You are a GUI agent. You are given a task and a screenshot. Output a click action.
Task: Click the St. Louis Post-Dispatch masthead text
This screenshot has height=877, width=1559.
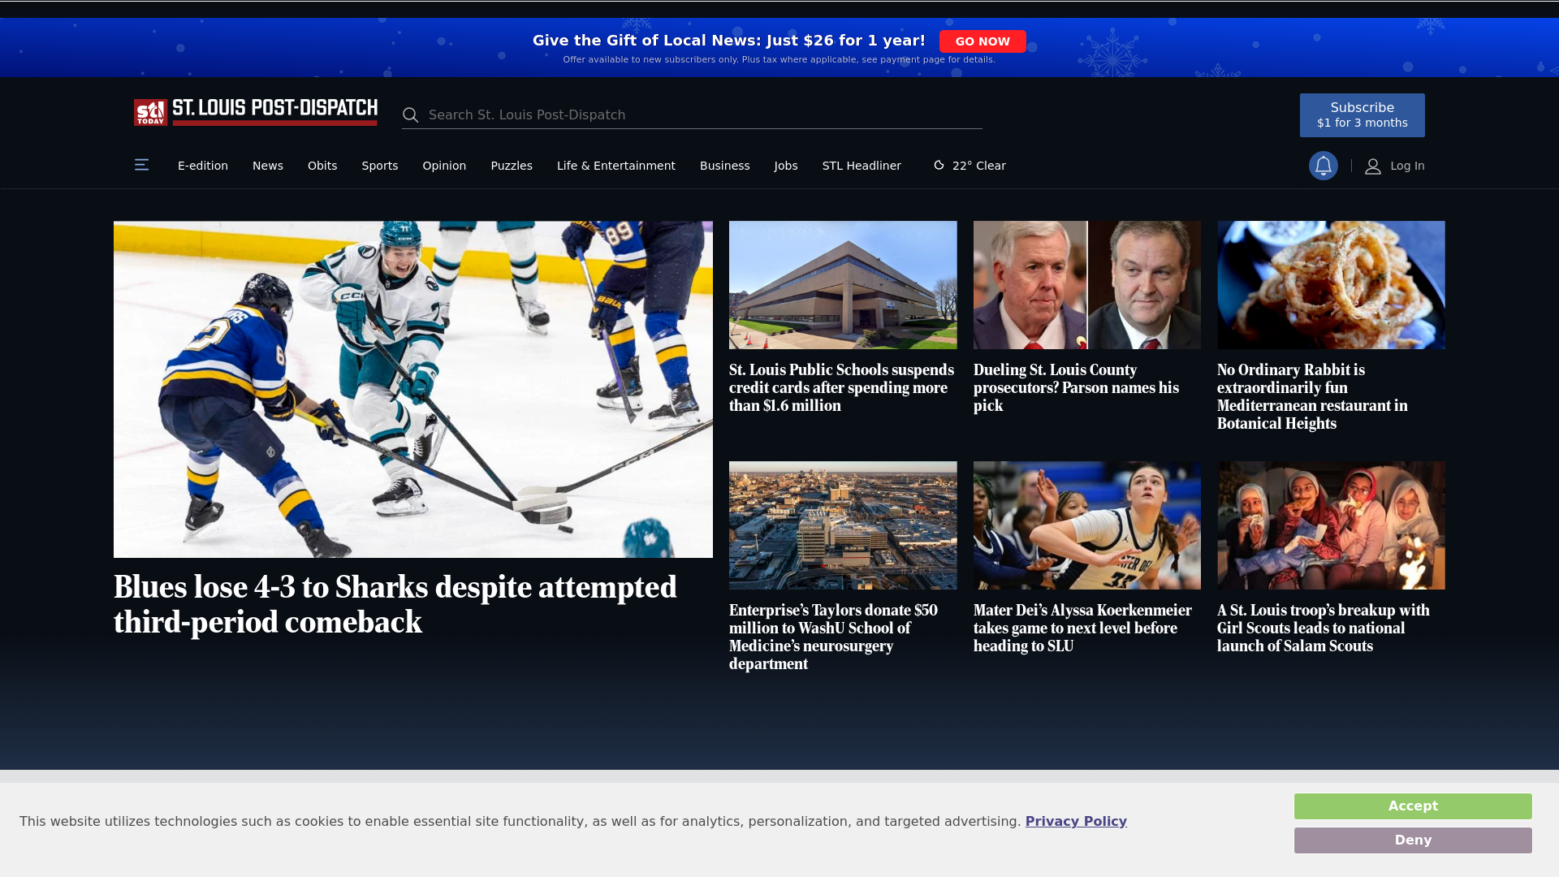coord(275,111)
